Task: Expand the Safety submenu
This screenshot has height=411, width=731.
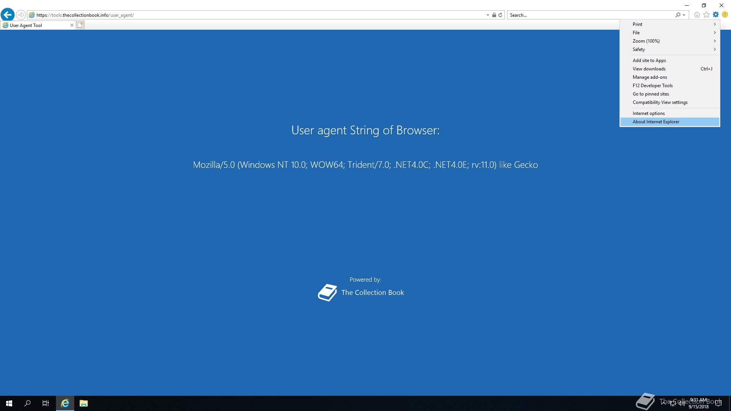Action: click(x=670, y=49)
